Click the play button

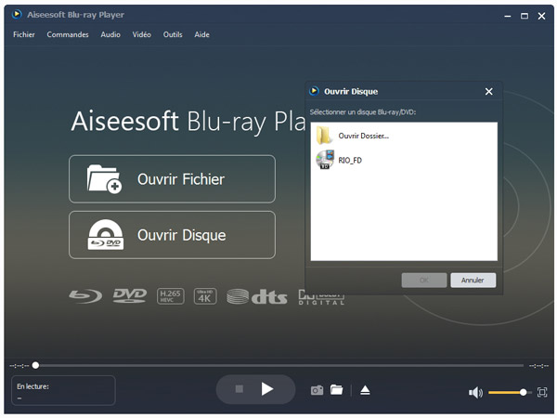[267, 389]
